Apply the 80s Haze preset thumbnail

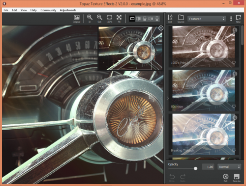[x=203, y=90]
